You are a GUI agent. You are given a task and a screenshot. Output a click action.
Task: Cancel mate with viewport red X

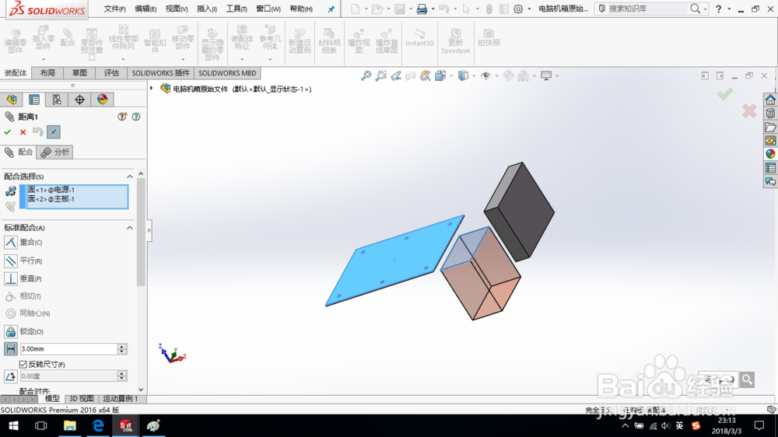(x=749, y=110)
